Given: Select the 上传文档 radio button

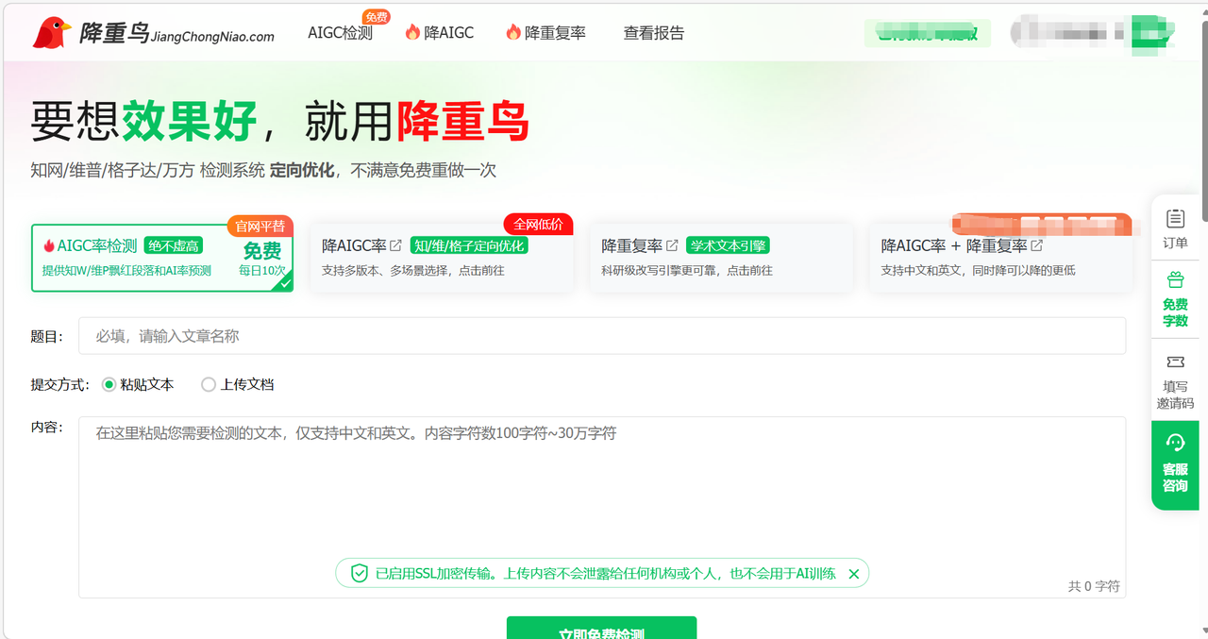Looking at the screenshot, I should pyautogui.click(x=209, y=384).
